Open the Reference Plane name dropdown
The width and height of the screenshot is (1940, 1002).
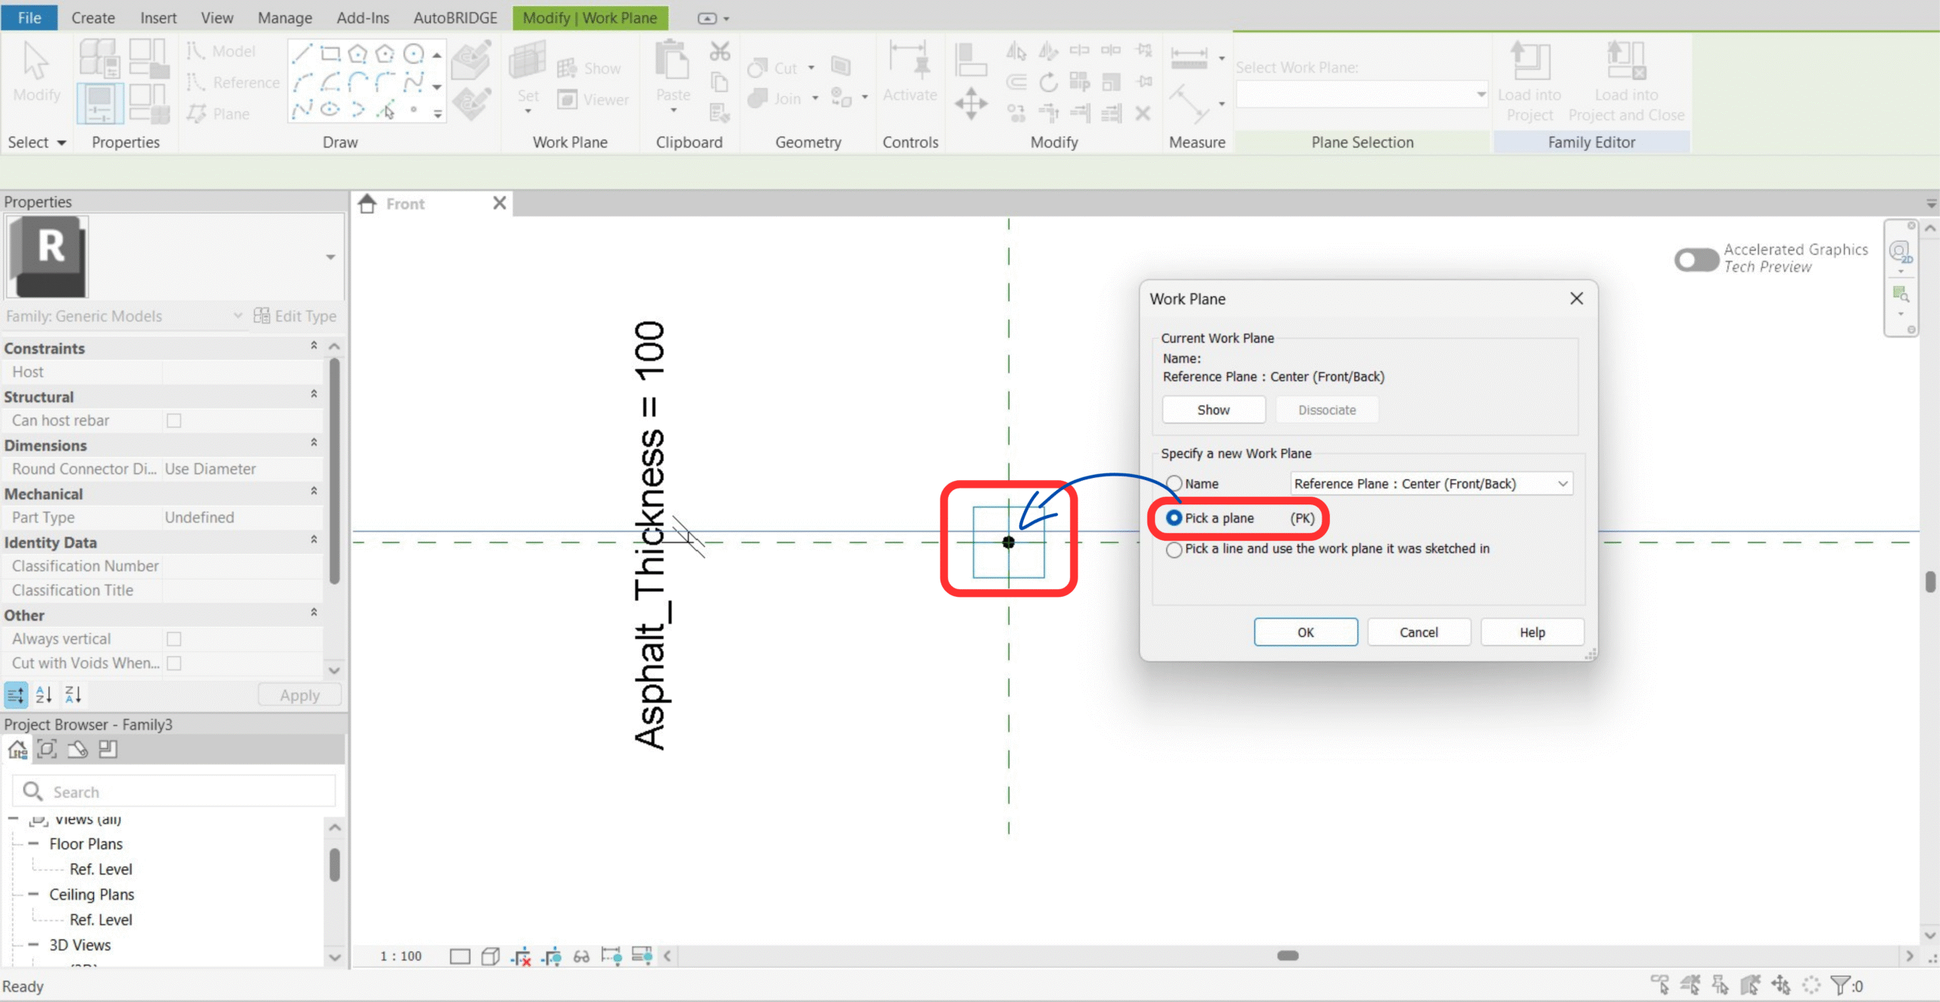(x=1562, y=483)
